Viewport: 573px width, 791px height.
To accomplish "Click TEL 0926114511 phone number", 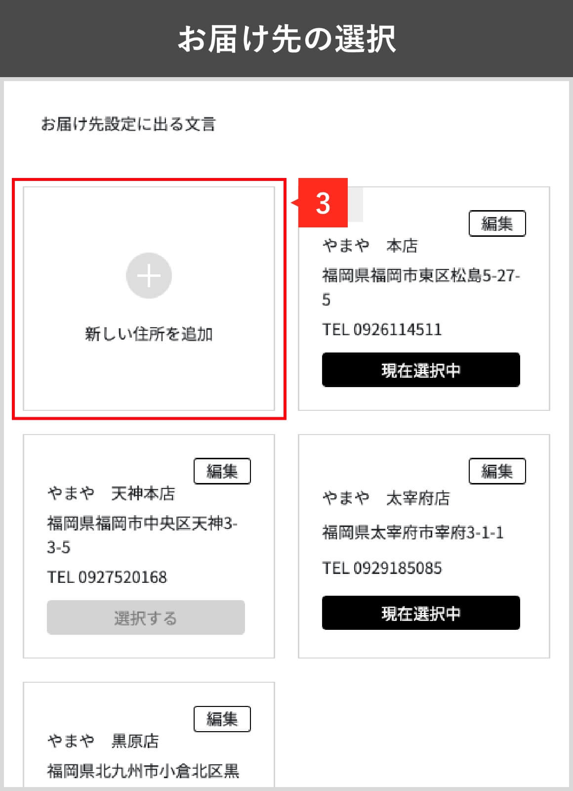I will [x=382, y=330].
